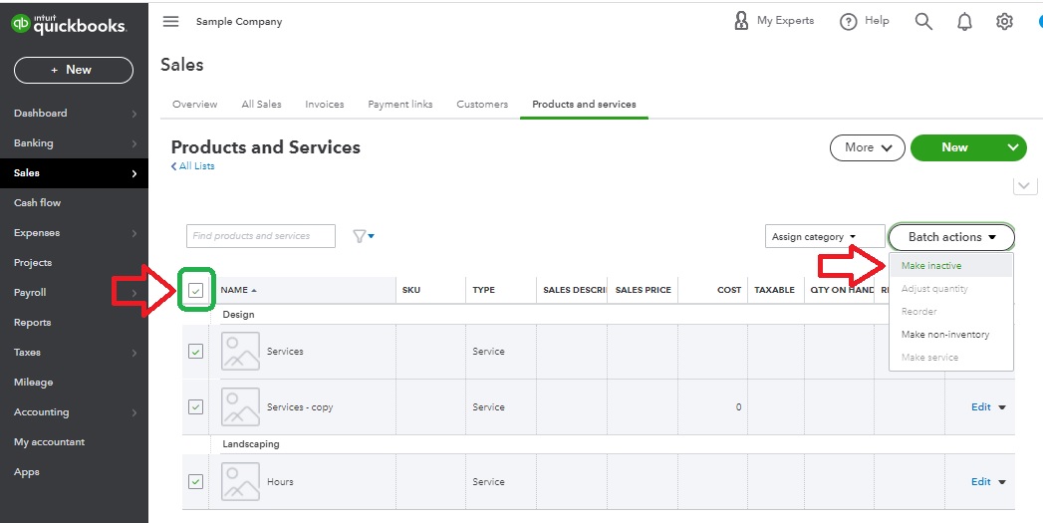Open the More dropdown button
This screenshot has height=523, width=1043.
point(867,147)
